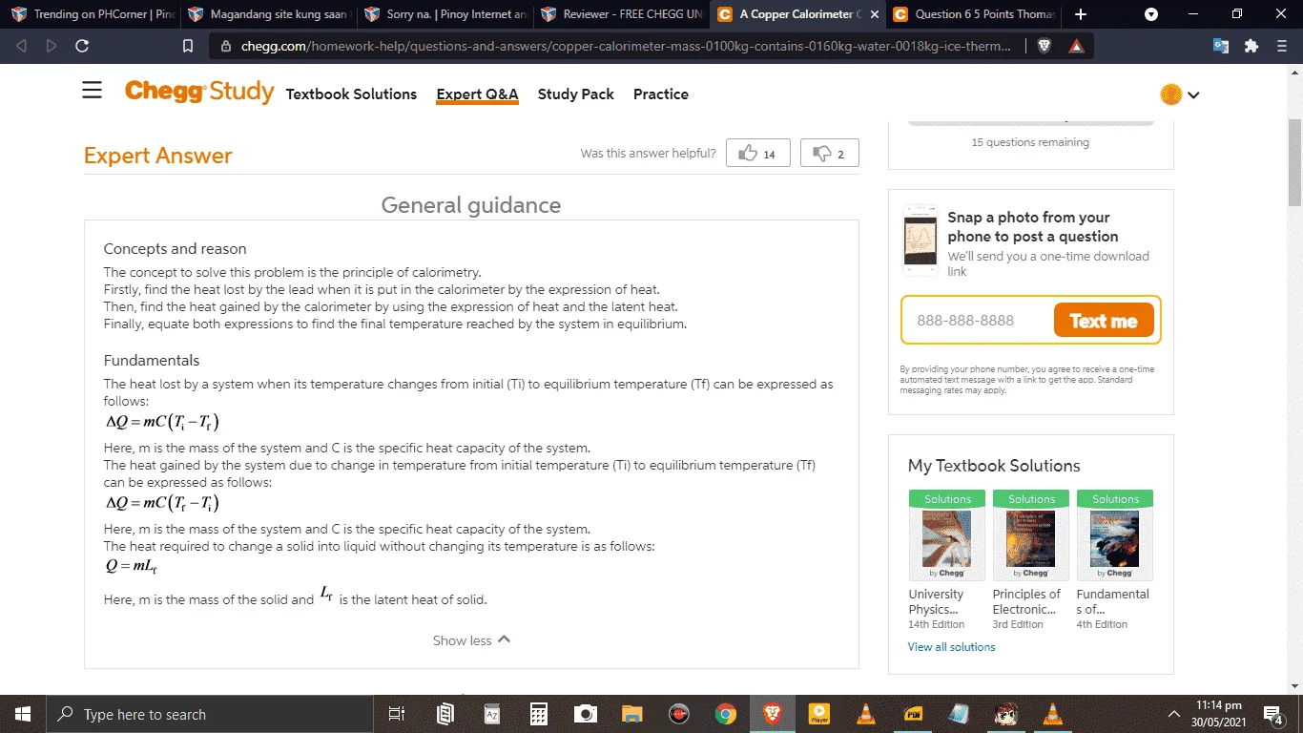Open the notification center icon

[1273, 714]
